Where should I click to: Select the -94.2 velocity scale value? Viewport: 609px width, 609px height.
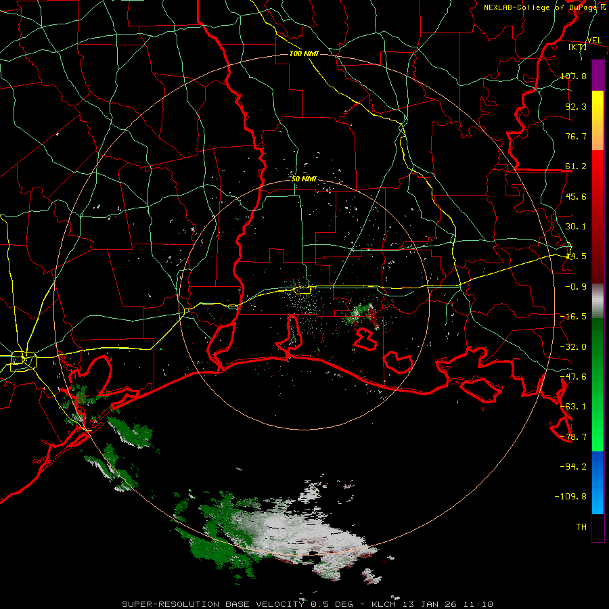tap(573, 466)
